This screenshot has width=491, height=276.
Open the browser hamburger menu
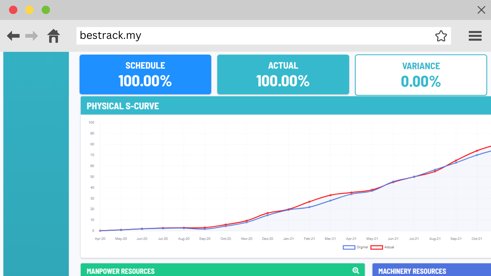point(475,36)
